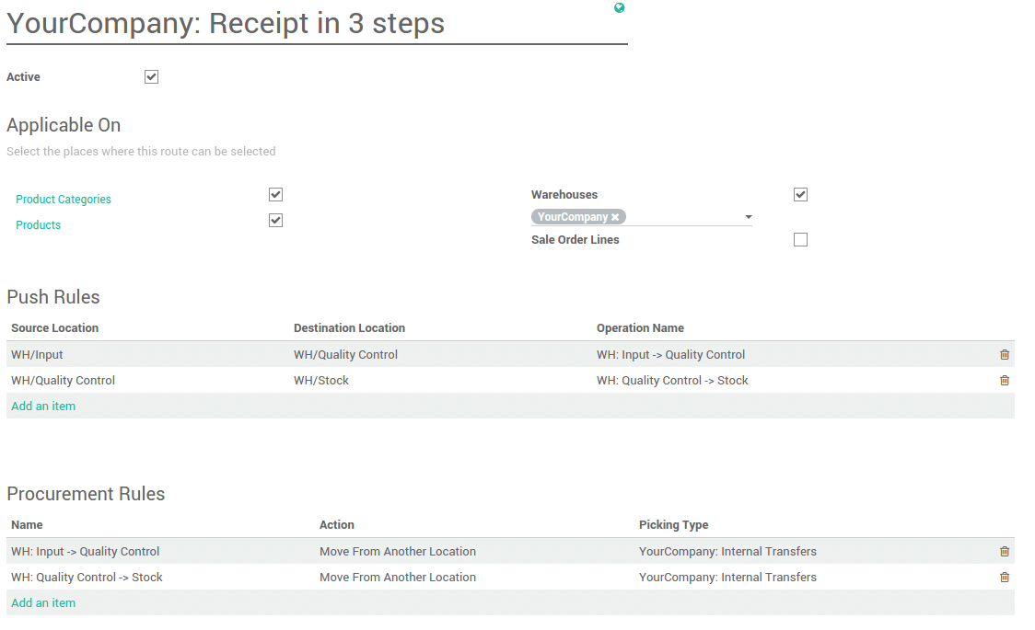
Task: Open the Products link
Action: pos(38,224)
